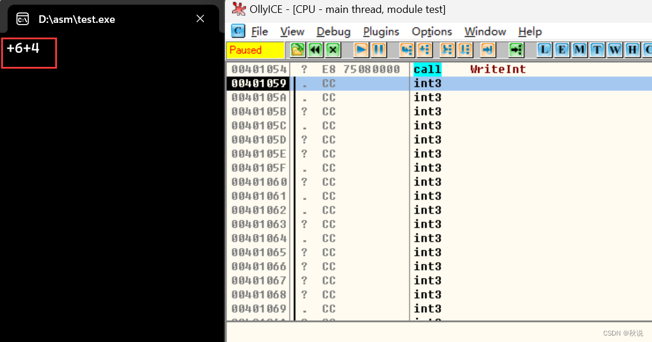Click the green Go to address icon
The width and height of the screenshot is (652, 342).
point(516,50)
